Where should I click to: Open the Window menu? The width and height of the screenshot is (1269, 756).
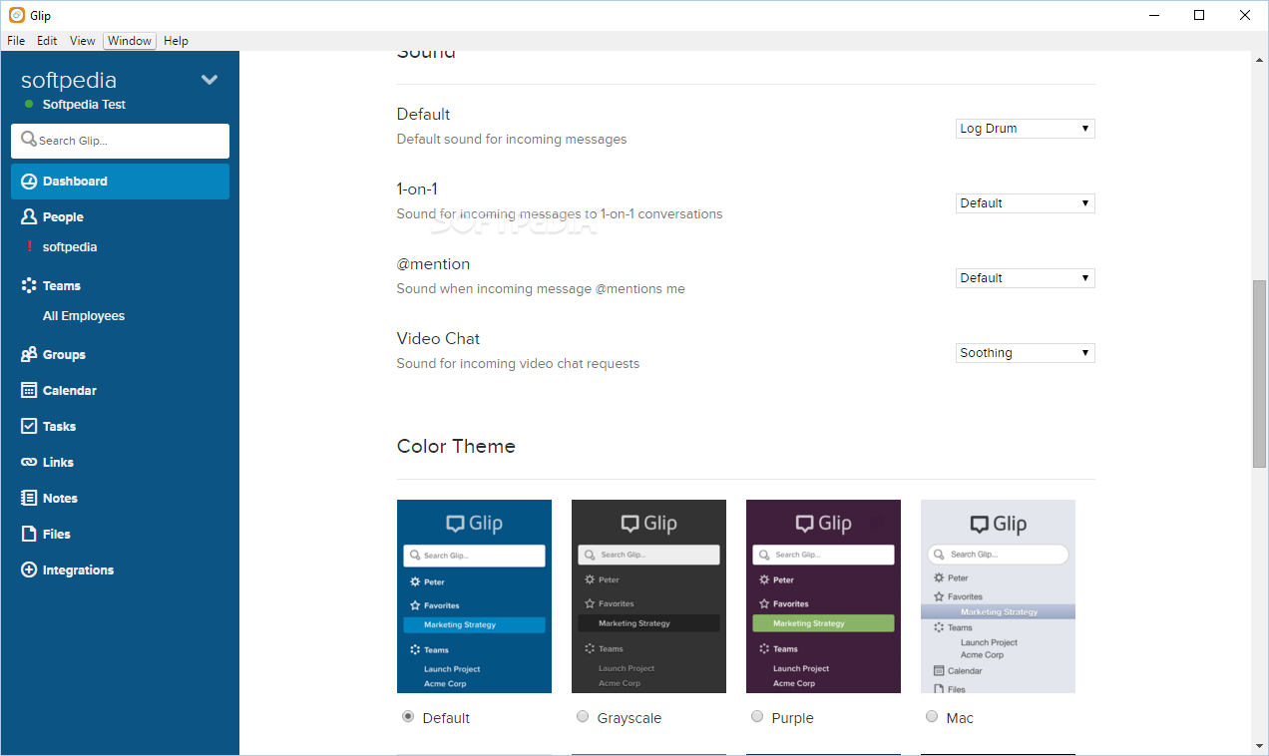[130, 41]
